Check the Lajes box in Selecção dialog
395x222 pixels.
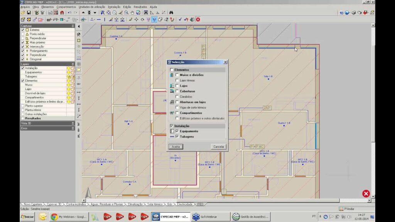pos(177,86)
